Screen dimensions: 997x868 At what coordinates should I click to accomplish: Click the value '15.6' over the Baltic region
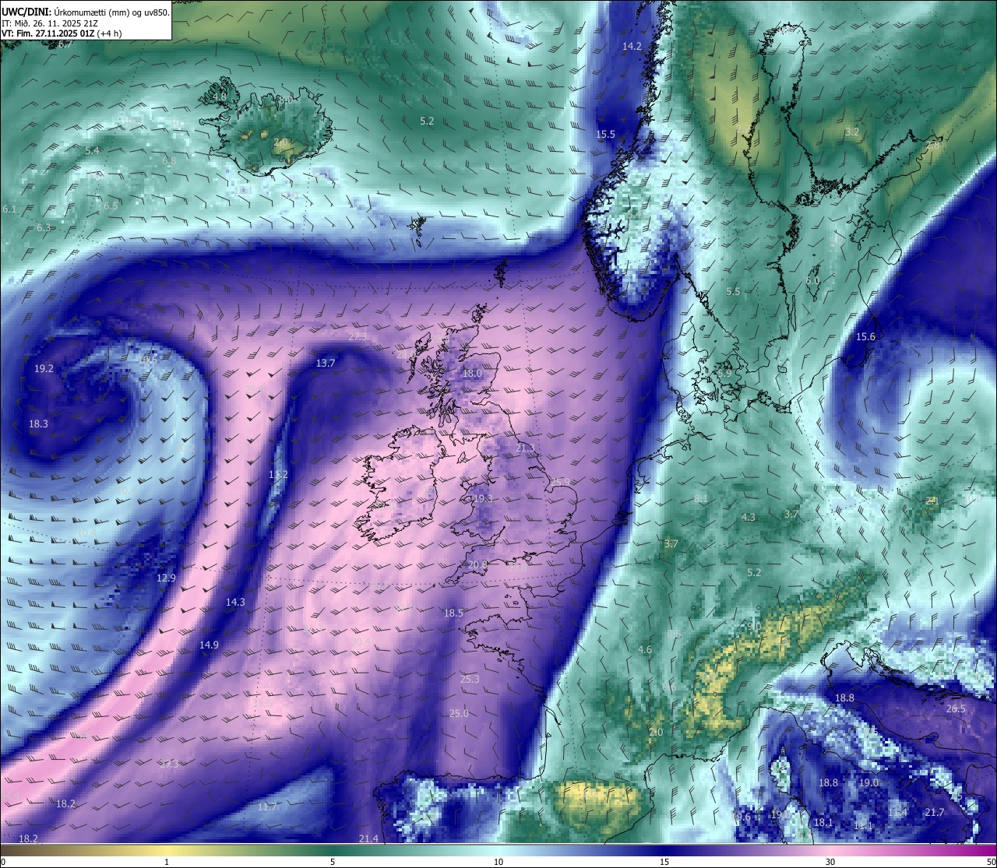865,336
